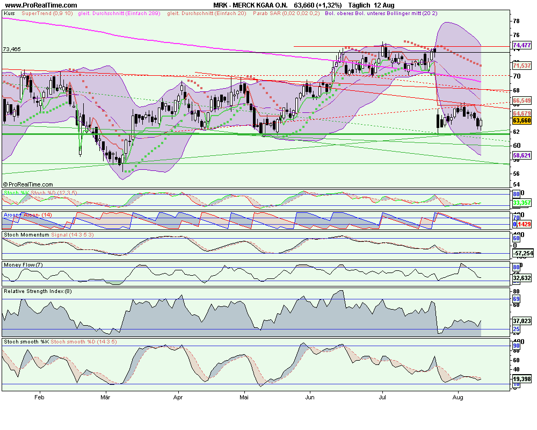The height and width of the screenshot is (430, 537).
Task: Select the 64,679 price tag
Action: pyautogui.click(x=522, y=113)
